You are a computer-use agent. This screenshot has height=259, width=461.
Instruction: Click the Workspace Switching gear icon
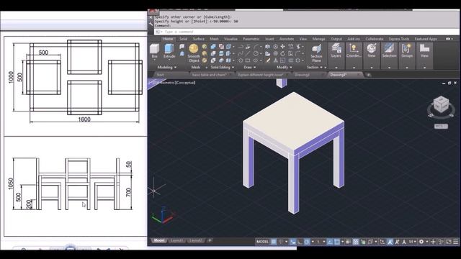(421, 242)
